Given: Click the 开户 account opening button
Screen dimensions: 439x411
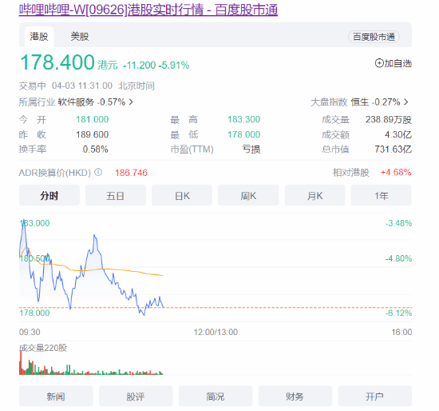Looking at the screenshot, I should point(375,396).
